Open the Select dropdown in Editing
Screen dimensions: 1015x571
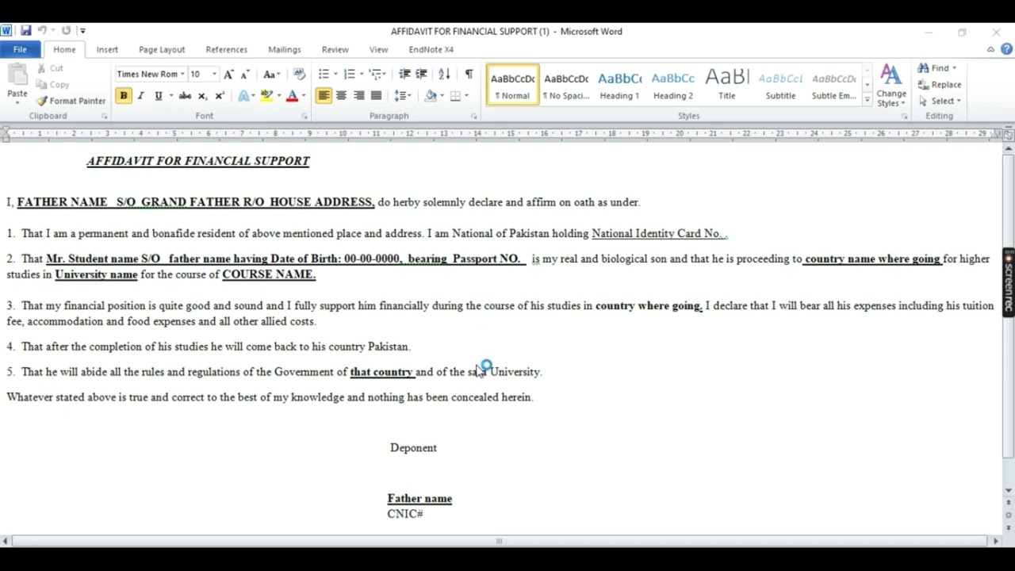click(940, 101)
